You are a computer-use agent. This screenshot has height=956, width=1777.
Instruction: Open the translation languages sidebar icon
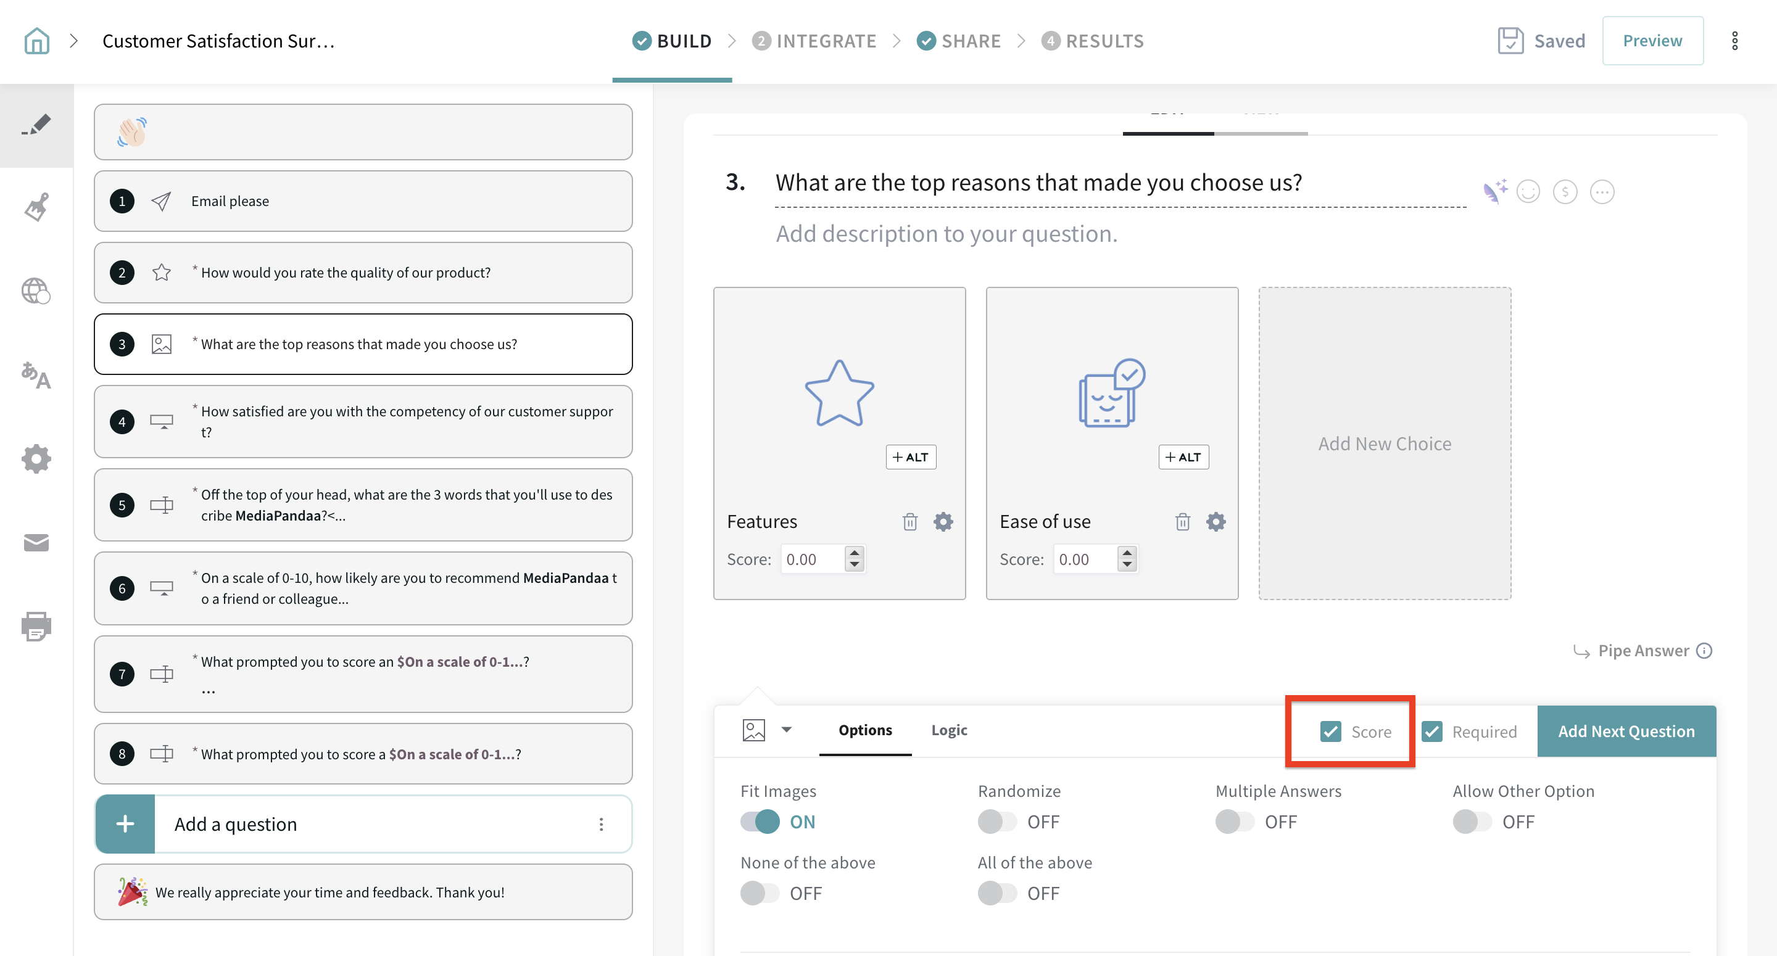point(36,375)
